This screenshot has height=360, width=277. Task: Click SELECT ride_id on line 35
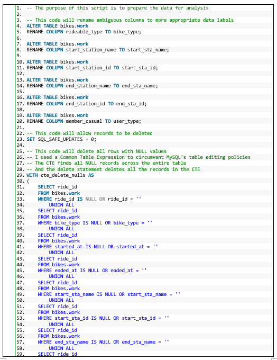(57, 211)
